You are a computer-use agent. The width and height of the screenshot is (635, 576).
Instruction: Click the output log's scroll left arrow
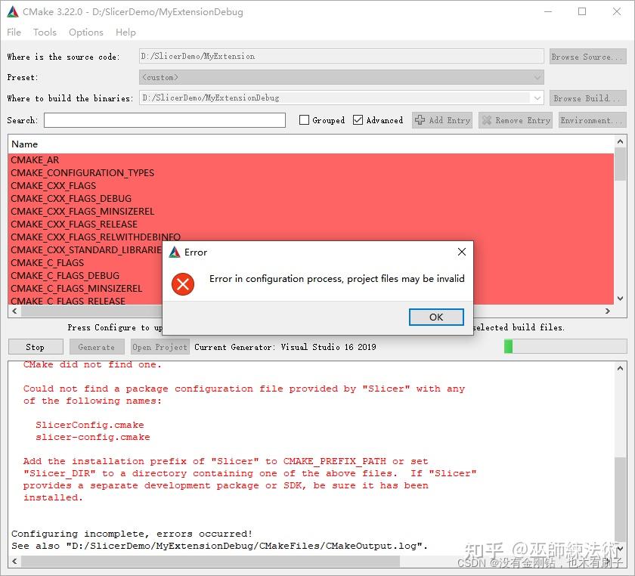coord(14,561)
